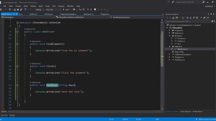Save the current file with Save icon

[x=18, y=10]
